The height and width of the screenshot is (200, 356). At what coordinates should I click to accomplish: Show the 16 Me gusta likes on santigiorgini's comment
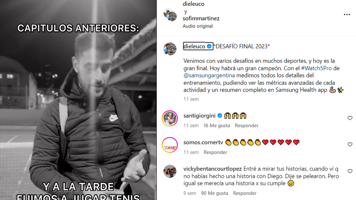coord(217,126)
